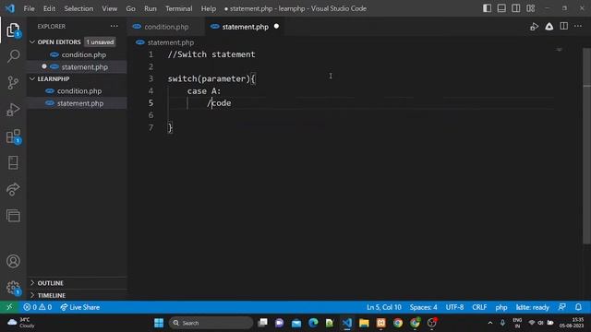591x332 pixels.
Task: Show hidden system tray icons chevron
Action: pyautogui.click(x=490, y=323)
